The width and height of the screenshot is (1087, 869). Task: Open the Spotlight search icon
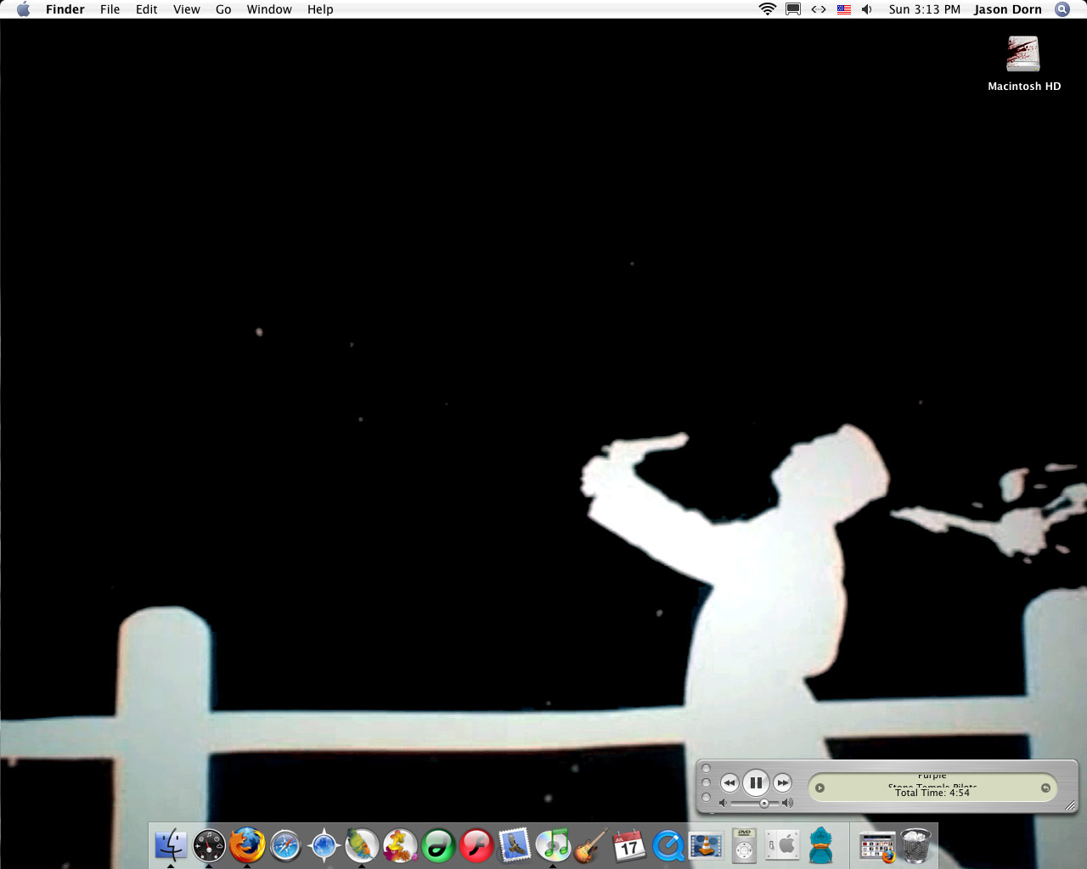coord(1062,9)
